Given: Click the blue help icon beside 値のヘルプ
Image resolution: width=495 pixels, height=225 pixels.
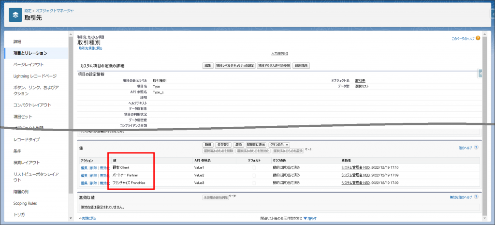Looking at the screenshot, I should (x=478, y=148).
